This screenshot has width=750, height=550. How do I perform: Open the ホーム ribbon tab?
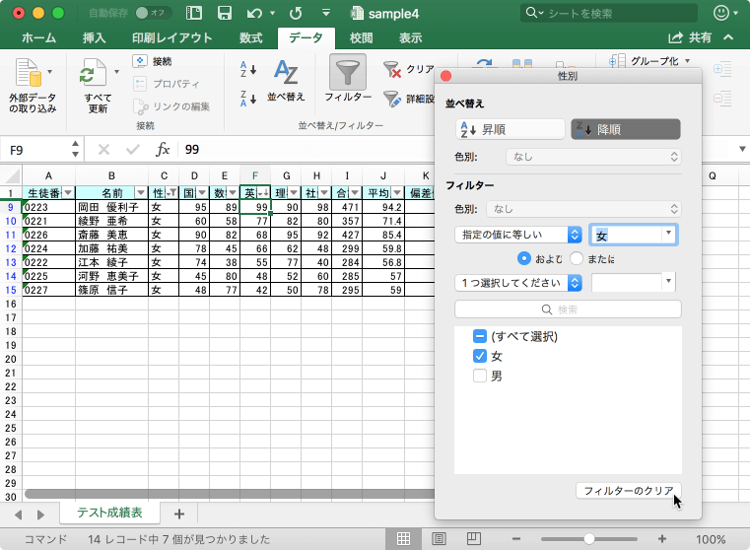tap(38, 37)
